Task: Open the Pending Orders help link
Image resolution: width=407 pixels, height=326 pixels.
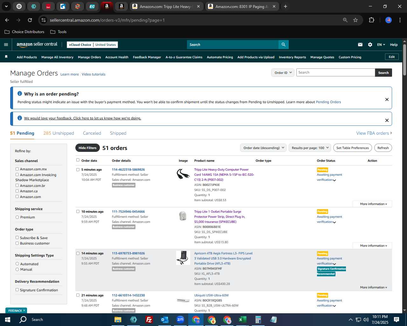Action: pyautogui.click(x=328, y=102)
